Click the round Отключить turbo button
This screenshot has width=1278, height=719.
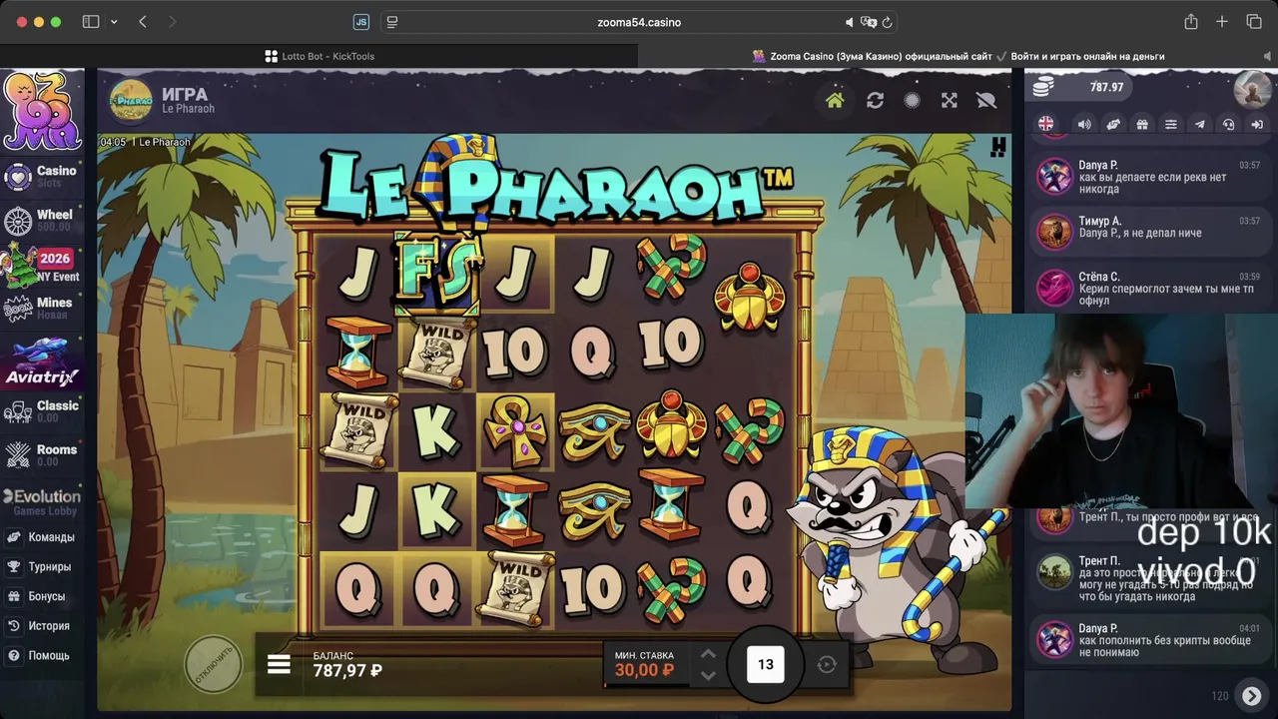(x=214, y=665)
